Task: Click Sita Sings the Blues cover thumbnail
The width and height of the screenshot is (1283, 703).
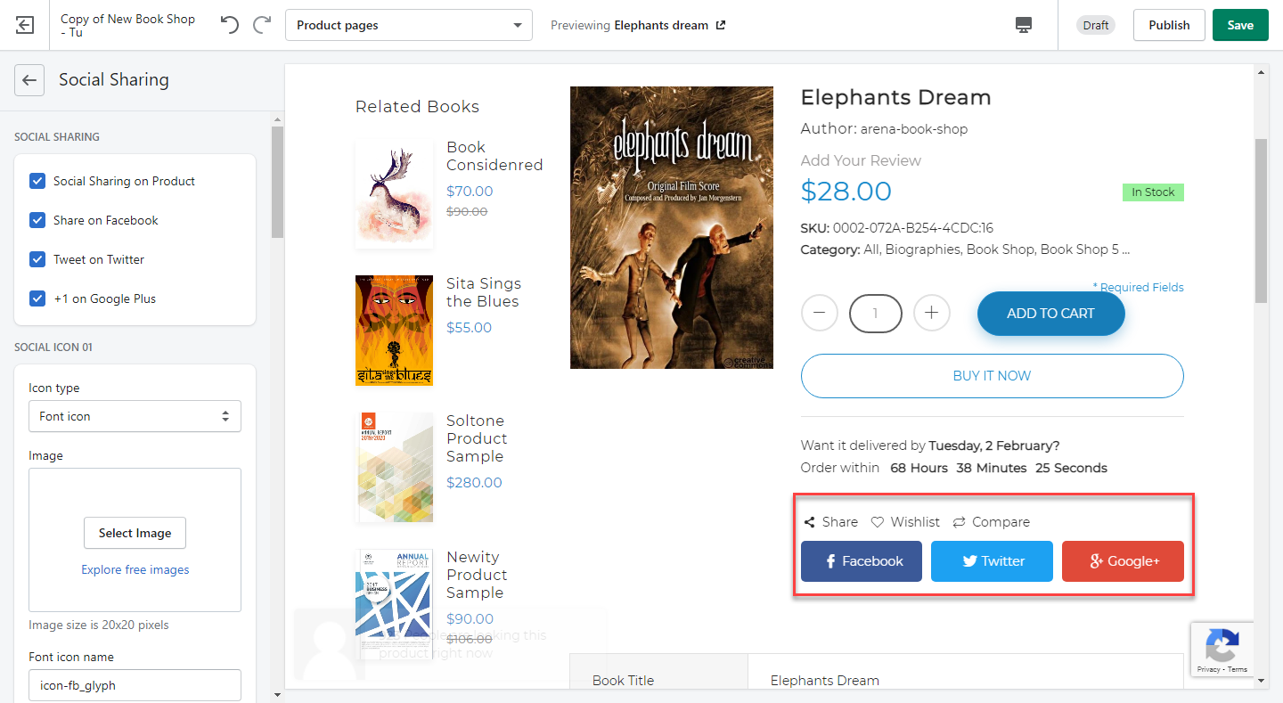Action: coord(394,330)
